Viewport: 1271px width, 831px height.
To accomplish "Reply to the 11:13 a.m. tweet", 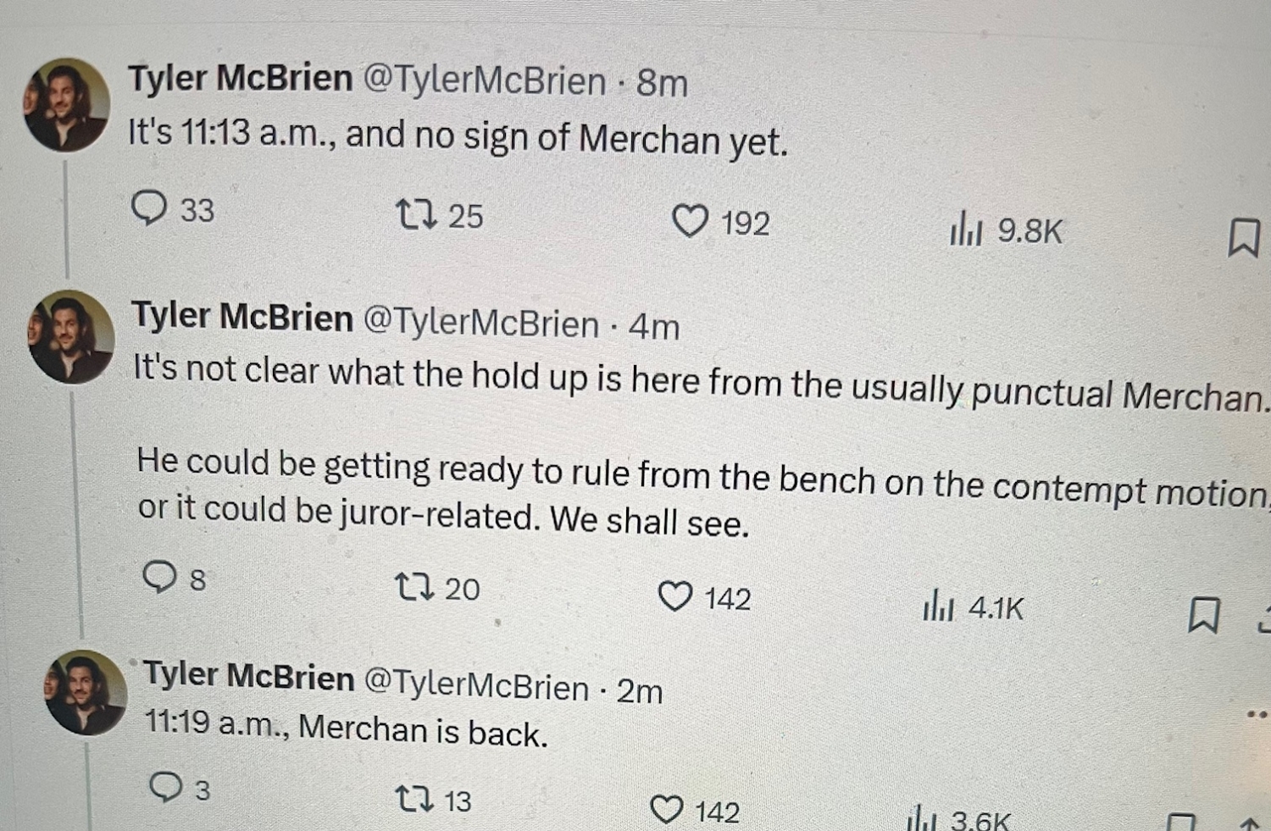I will point(149,208).
